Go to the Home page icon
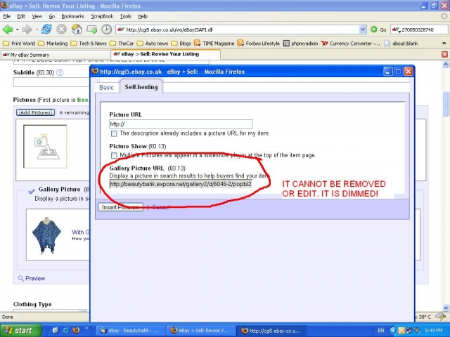450x337 pixels. click(x=76, y=29)
